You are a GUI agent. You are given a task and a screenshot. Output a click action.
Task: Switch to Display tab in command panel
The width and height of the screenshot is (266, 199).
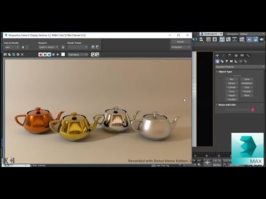[242, 55]
